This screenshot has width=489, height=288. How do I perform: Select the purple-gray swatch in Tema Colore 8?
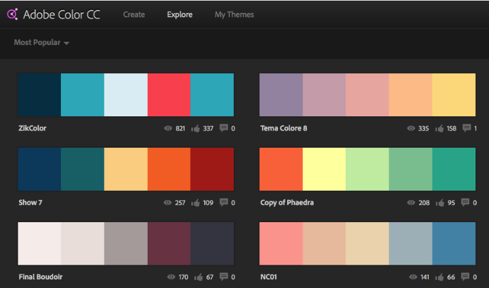click(x=281, y=95)
